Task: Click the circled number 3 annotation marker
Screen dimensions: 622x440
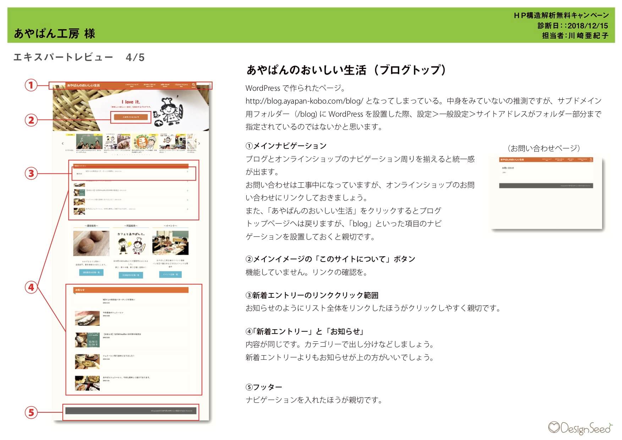Action: point(31,174)
